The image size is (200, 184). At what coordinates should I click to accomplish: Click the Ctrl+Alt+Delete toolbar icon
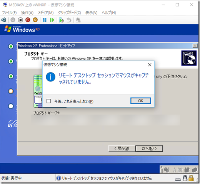pyautogui.click(x=4, y=20)
